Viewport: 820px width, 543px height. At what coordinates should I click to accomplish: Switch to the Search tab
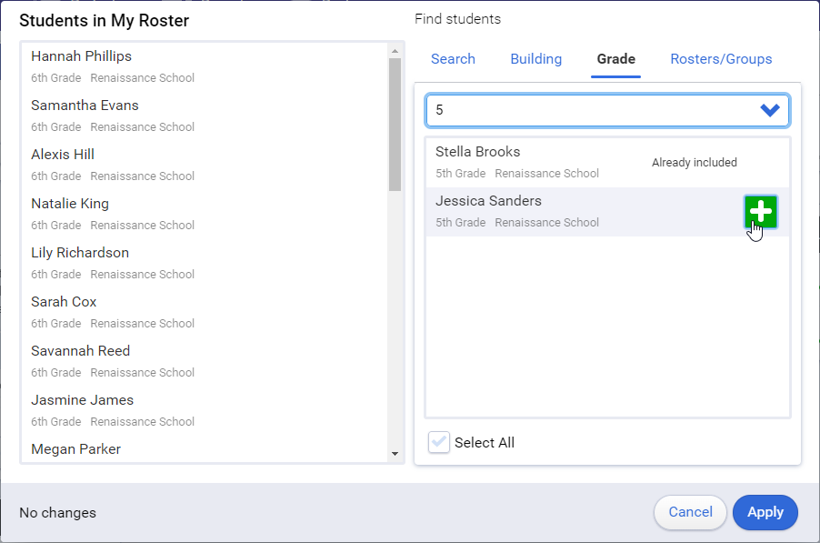click(x=453, y=59)
